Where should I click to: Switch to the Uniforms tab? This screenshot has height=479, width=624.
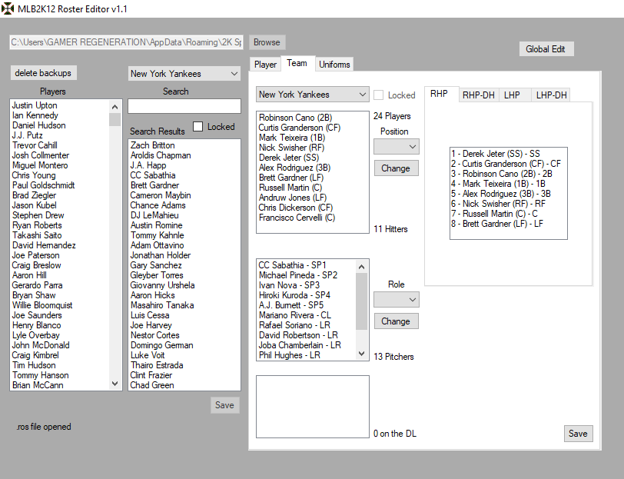point(334,64)
